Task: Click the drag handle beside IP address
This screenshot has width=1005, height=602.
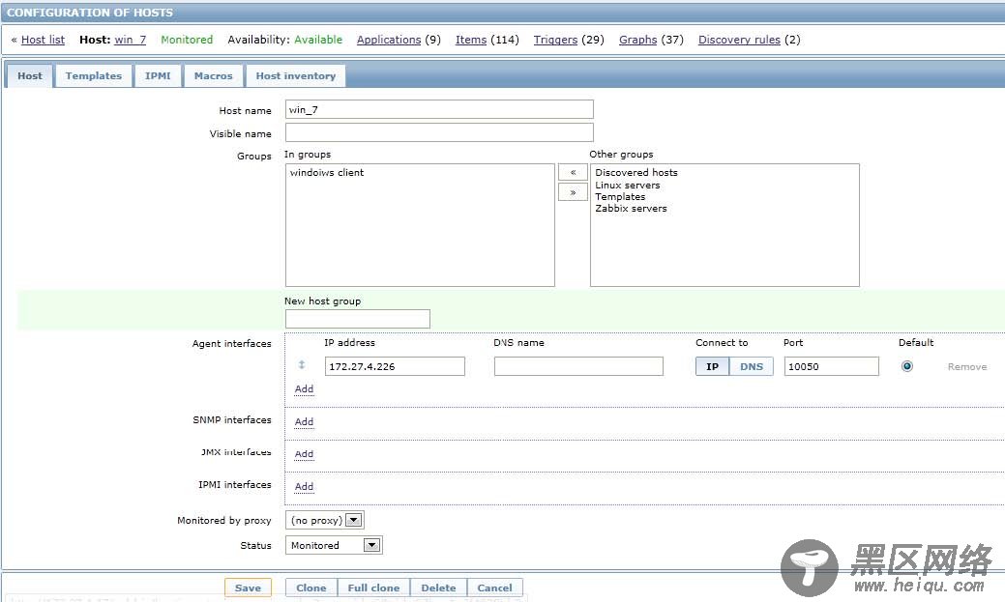Action: click(x=301, y=365)
